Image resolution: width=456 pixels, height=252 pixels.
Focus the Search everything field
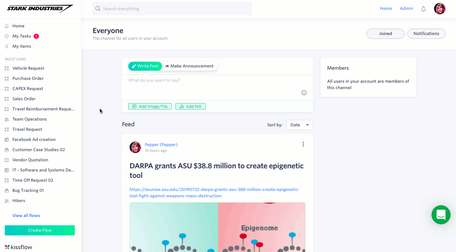point(172,9)
